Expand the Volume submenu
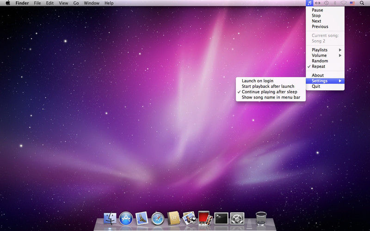 pyautogui.click(x=325, y=55)
